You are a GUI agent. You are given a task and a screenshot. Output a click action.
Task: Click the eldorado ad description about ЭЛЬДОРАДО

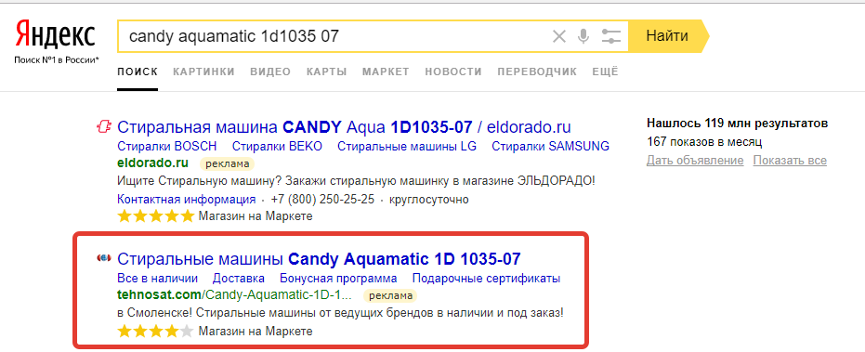point(356,181)
